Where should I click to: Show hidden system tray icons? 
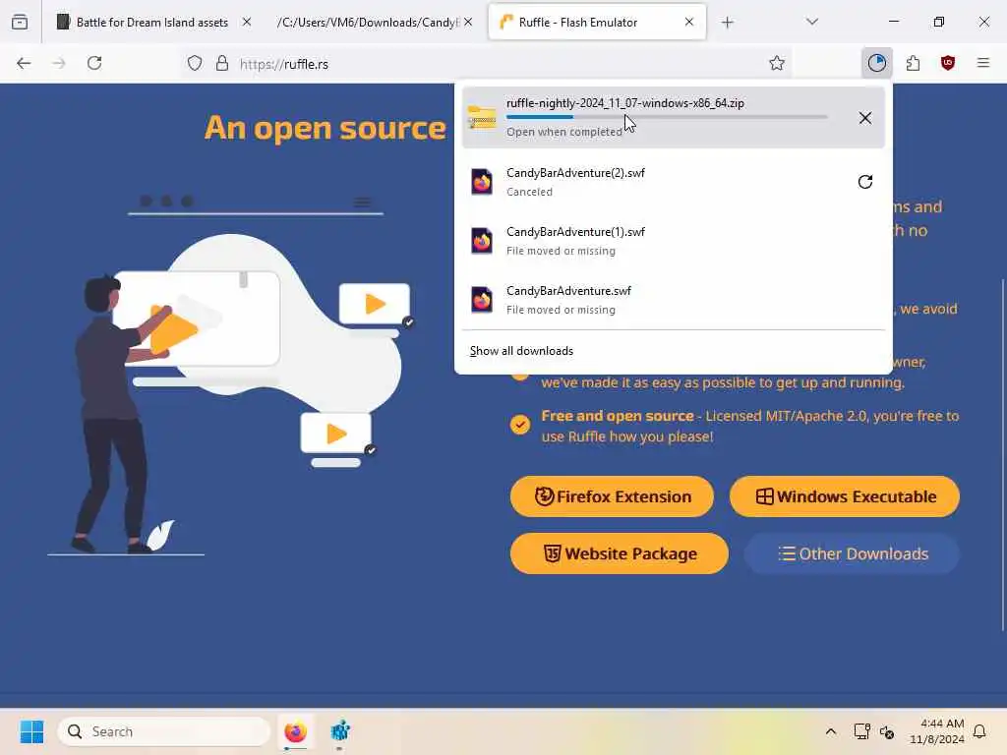pyautogui.click(x=830, y=731)
